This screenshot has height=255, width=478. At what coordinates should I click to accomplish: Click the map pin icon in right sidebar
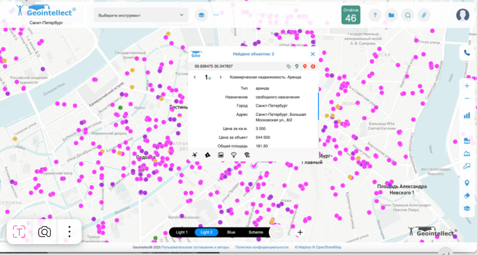[467, 183]
